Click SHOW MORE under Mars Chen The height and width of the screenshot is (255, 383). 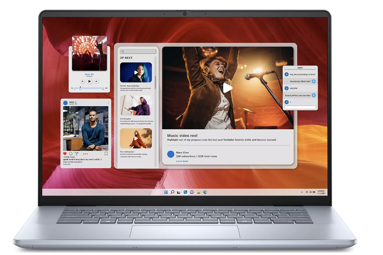(182, 161)
